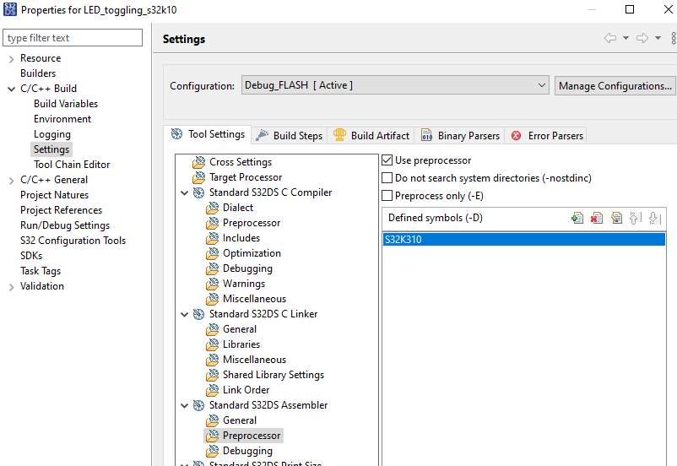Click the Delete defined symbol icon
The width and height of the screenshot is (677, 466).
tap(597, 218)
